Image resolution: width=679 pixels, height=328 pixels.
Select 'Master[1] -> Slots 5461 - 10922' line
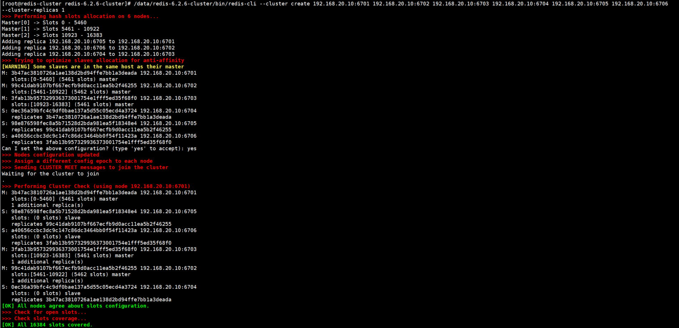50,29
